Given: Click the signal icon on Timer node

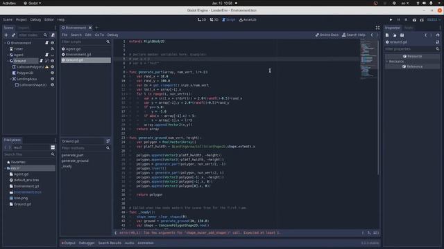Looking at the screenshot, I should point(53,49).
